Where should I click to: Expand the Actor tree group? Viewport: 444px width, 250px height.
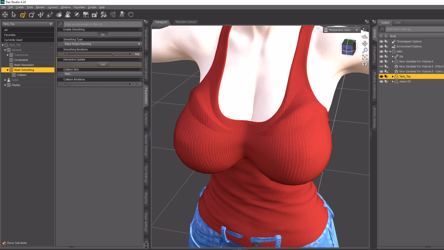[5, 80]
